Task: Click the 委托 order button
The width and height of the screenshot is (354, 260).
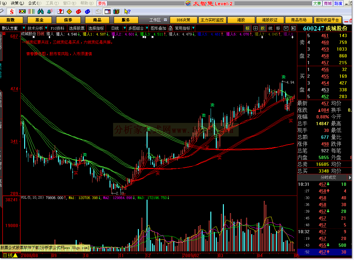Action: coord(102,4)
